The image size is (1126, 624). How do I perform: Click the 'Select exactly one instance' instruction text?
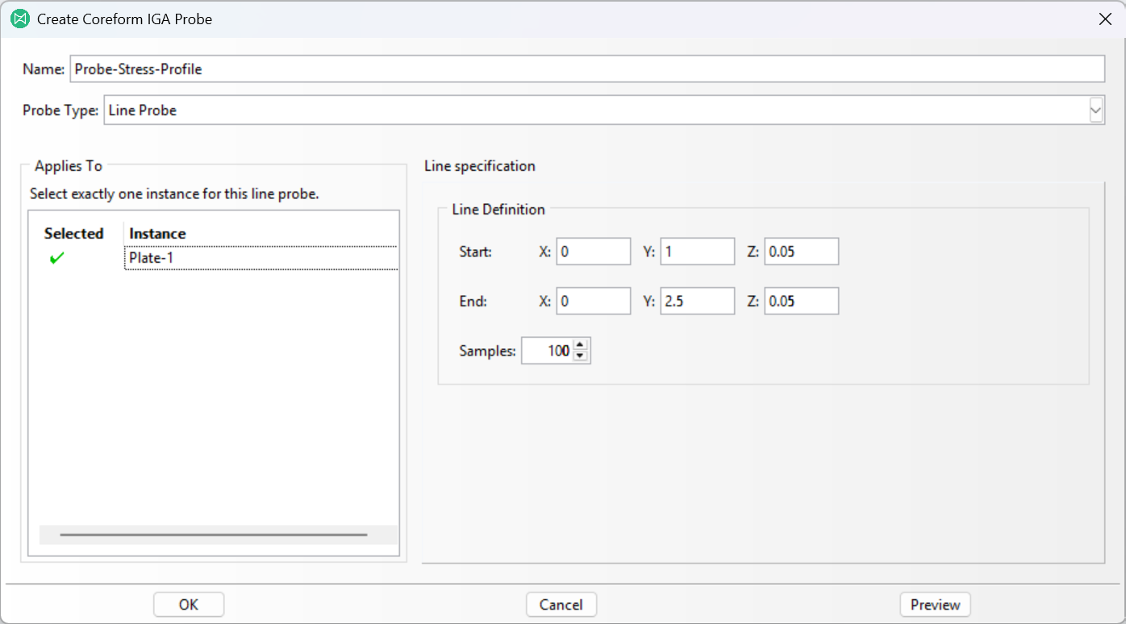click(174, 194)
